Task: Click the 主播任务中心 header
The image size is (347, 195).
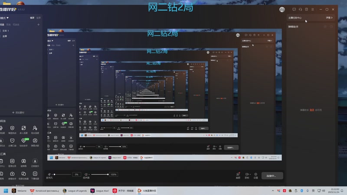Action: pos(295,18)
